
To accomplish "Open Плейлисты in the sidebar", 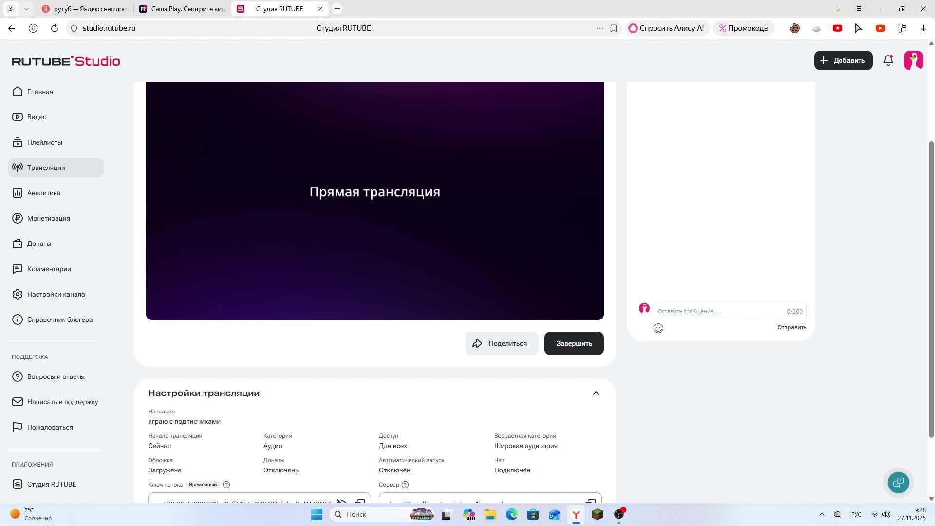I will [44, 142].
